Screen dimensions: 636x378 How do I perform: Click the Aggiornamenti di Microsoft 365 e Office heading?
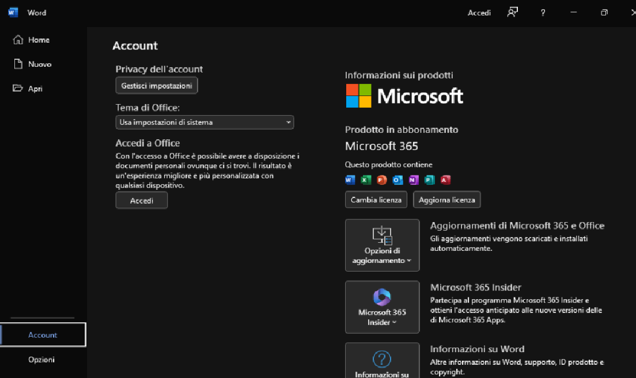pos(517,226)
